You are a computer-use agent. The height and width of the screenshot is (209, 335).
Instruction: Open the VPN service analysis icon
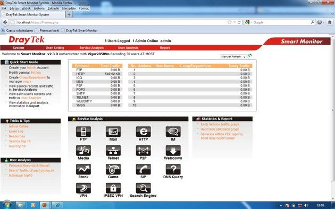click(x=83, y=188)
